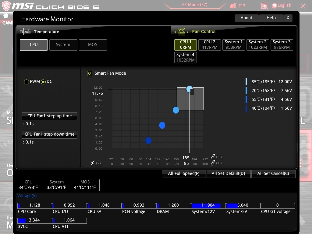Click the Fahrenheit thermometer icon
This screenshot has width=312, height=234.
(x=213, y=157)
